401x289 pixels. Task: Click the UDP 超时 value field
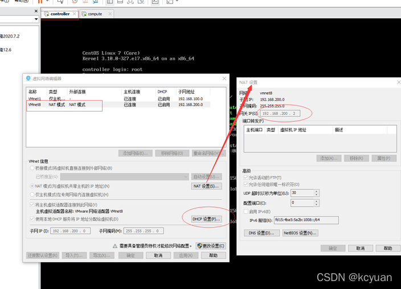(302, 193)
